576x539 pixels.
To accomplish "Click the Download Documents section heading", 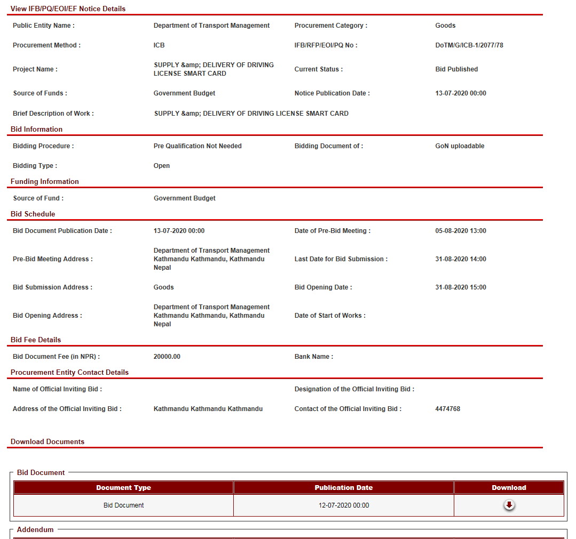I will point(48,441).
